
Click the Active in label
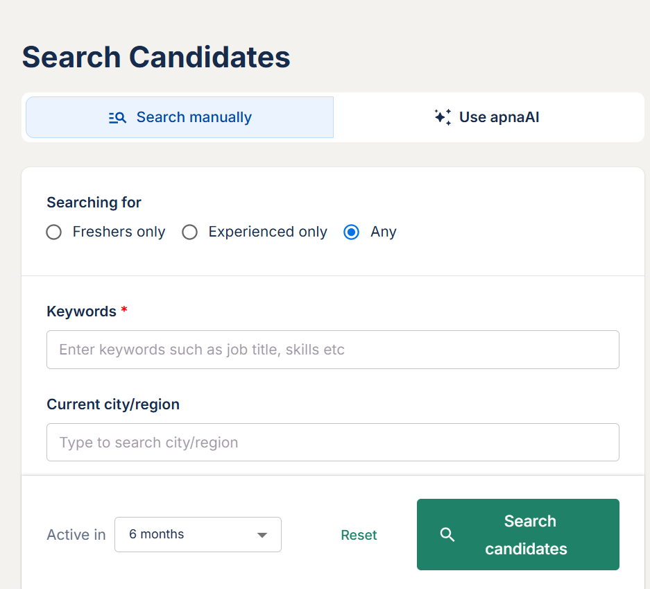[x=76, y=535]
